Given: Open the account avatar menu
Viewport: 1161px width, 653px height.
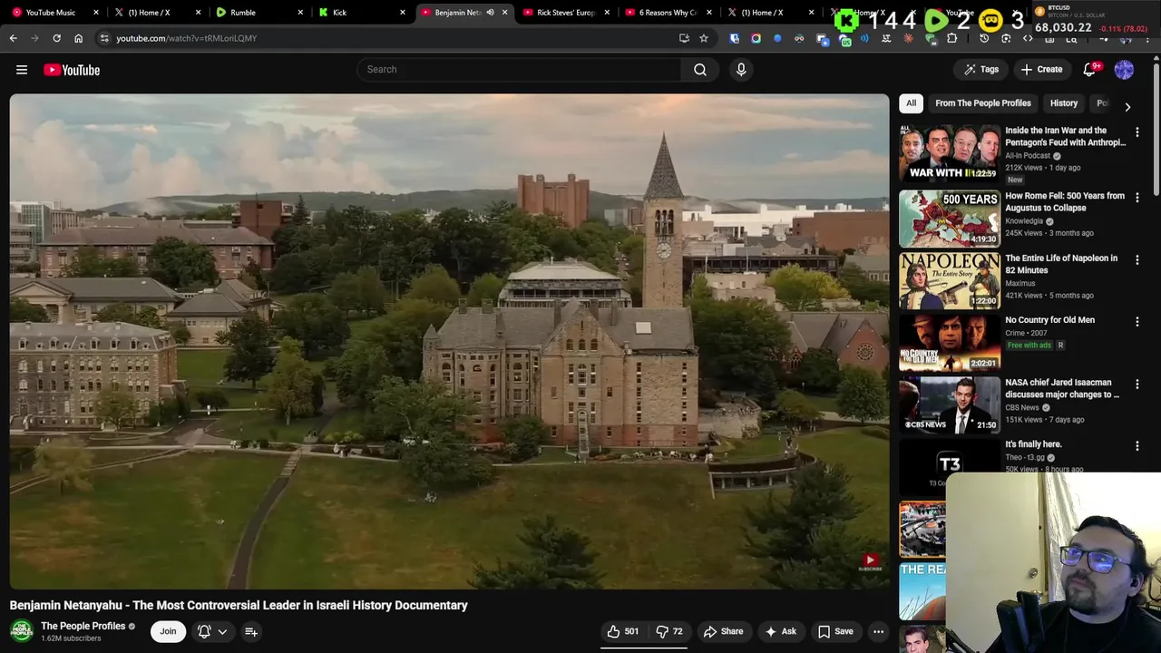Looking at the screenshot, I should pos(1124,70).
